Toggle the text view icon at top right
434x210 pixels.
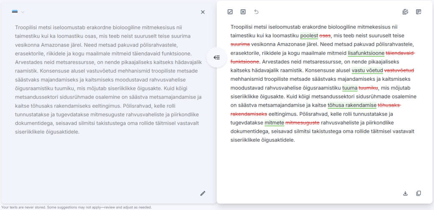tap(419, 12)
